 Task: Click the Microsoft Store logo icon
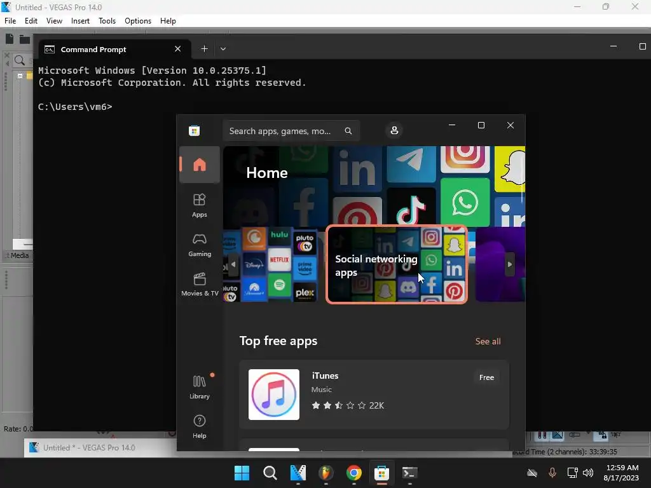point(195,131)
